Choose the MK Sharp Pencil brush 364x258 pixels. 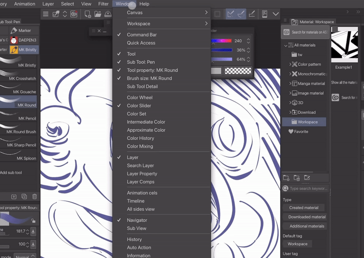tap(18, 142)
